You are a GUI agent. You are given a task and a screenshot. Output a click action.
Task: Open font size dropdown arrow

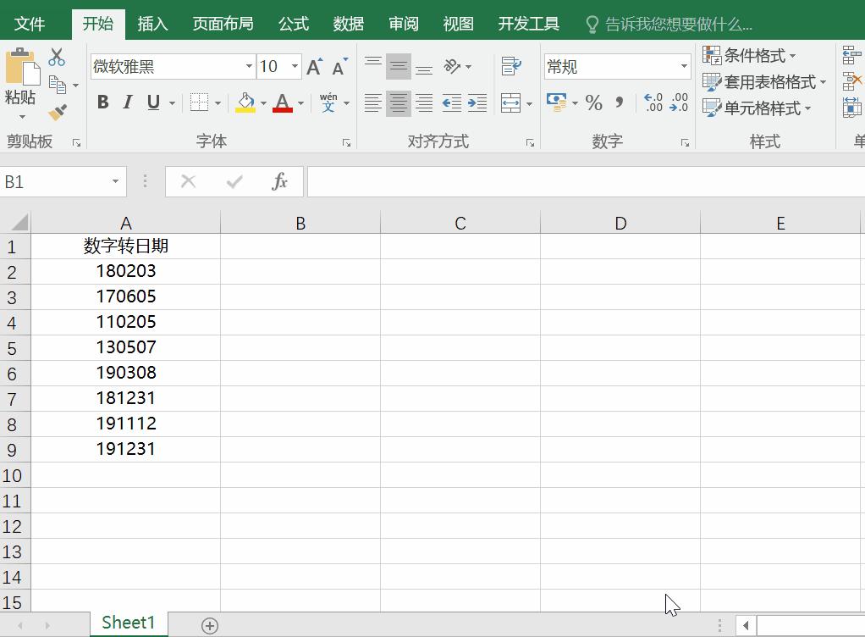(x=295, y=67)
